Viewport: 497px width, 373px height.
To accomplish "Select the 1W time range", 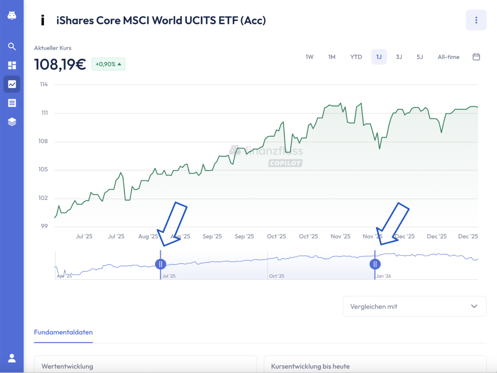I will (x=309, y=57).
